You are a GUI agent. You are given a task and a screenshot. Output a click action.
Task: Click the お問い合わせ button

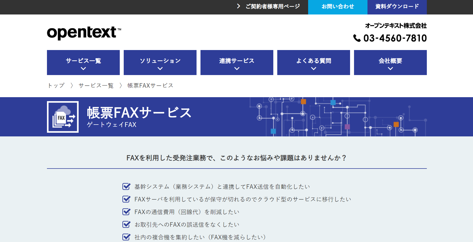(x=338, y=7)
